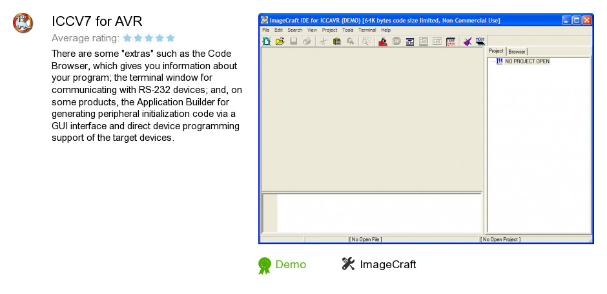Click the Demo license link
The width and height of the screenshot is (607, 294).
(291, 264)
